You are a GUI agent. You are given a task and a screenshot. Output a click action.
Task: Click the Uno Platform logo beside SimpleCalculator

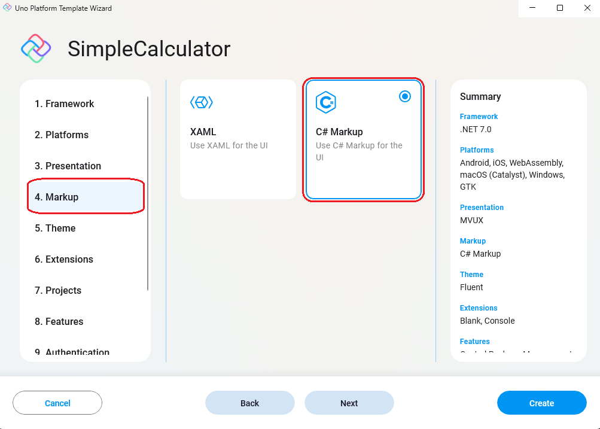(x=35, y=48)
